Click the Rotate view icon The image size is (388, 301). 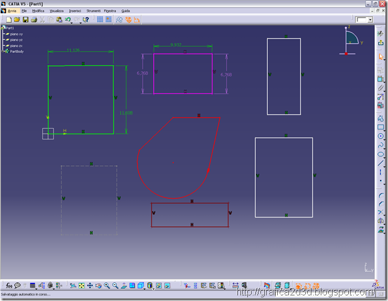pyautogui.click(x=98, y=285)
